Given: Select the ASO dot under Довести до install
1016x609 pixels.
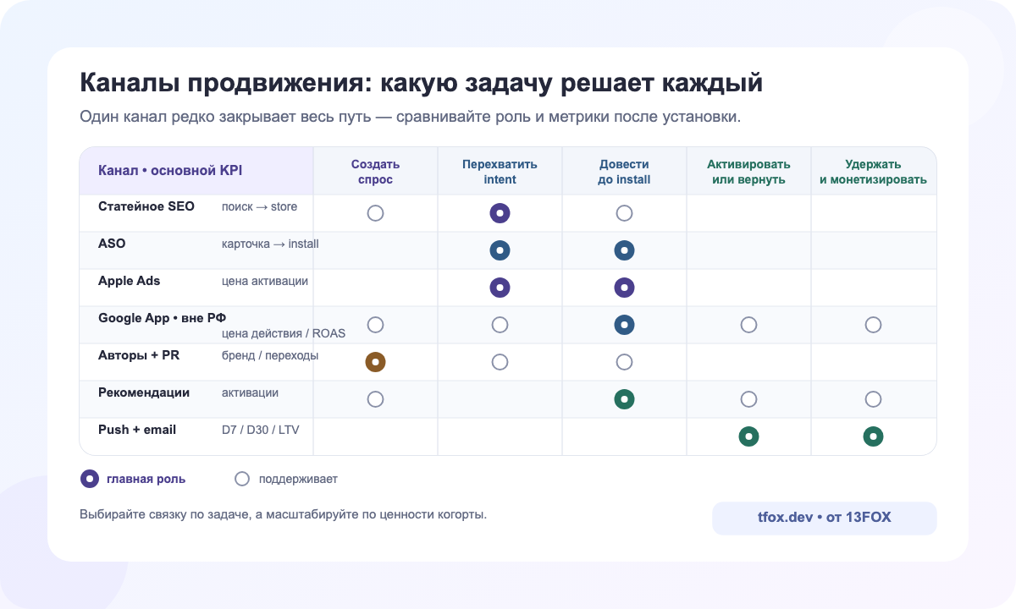Looking at the screenshot, I should click(x=625, y=250).
